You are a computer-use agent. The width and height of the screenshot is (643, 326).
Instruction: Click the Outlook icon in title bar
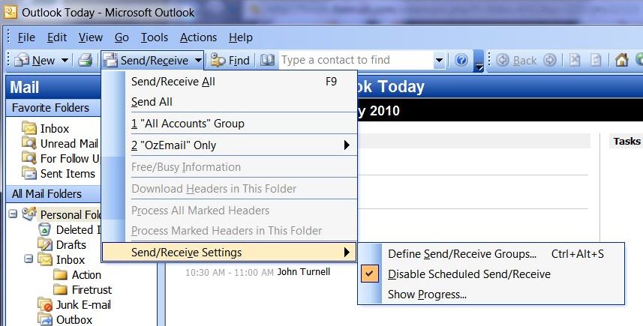[x=11, y=11]
